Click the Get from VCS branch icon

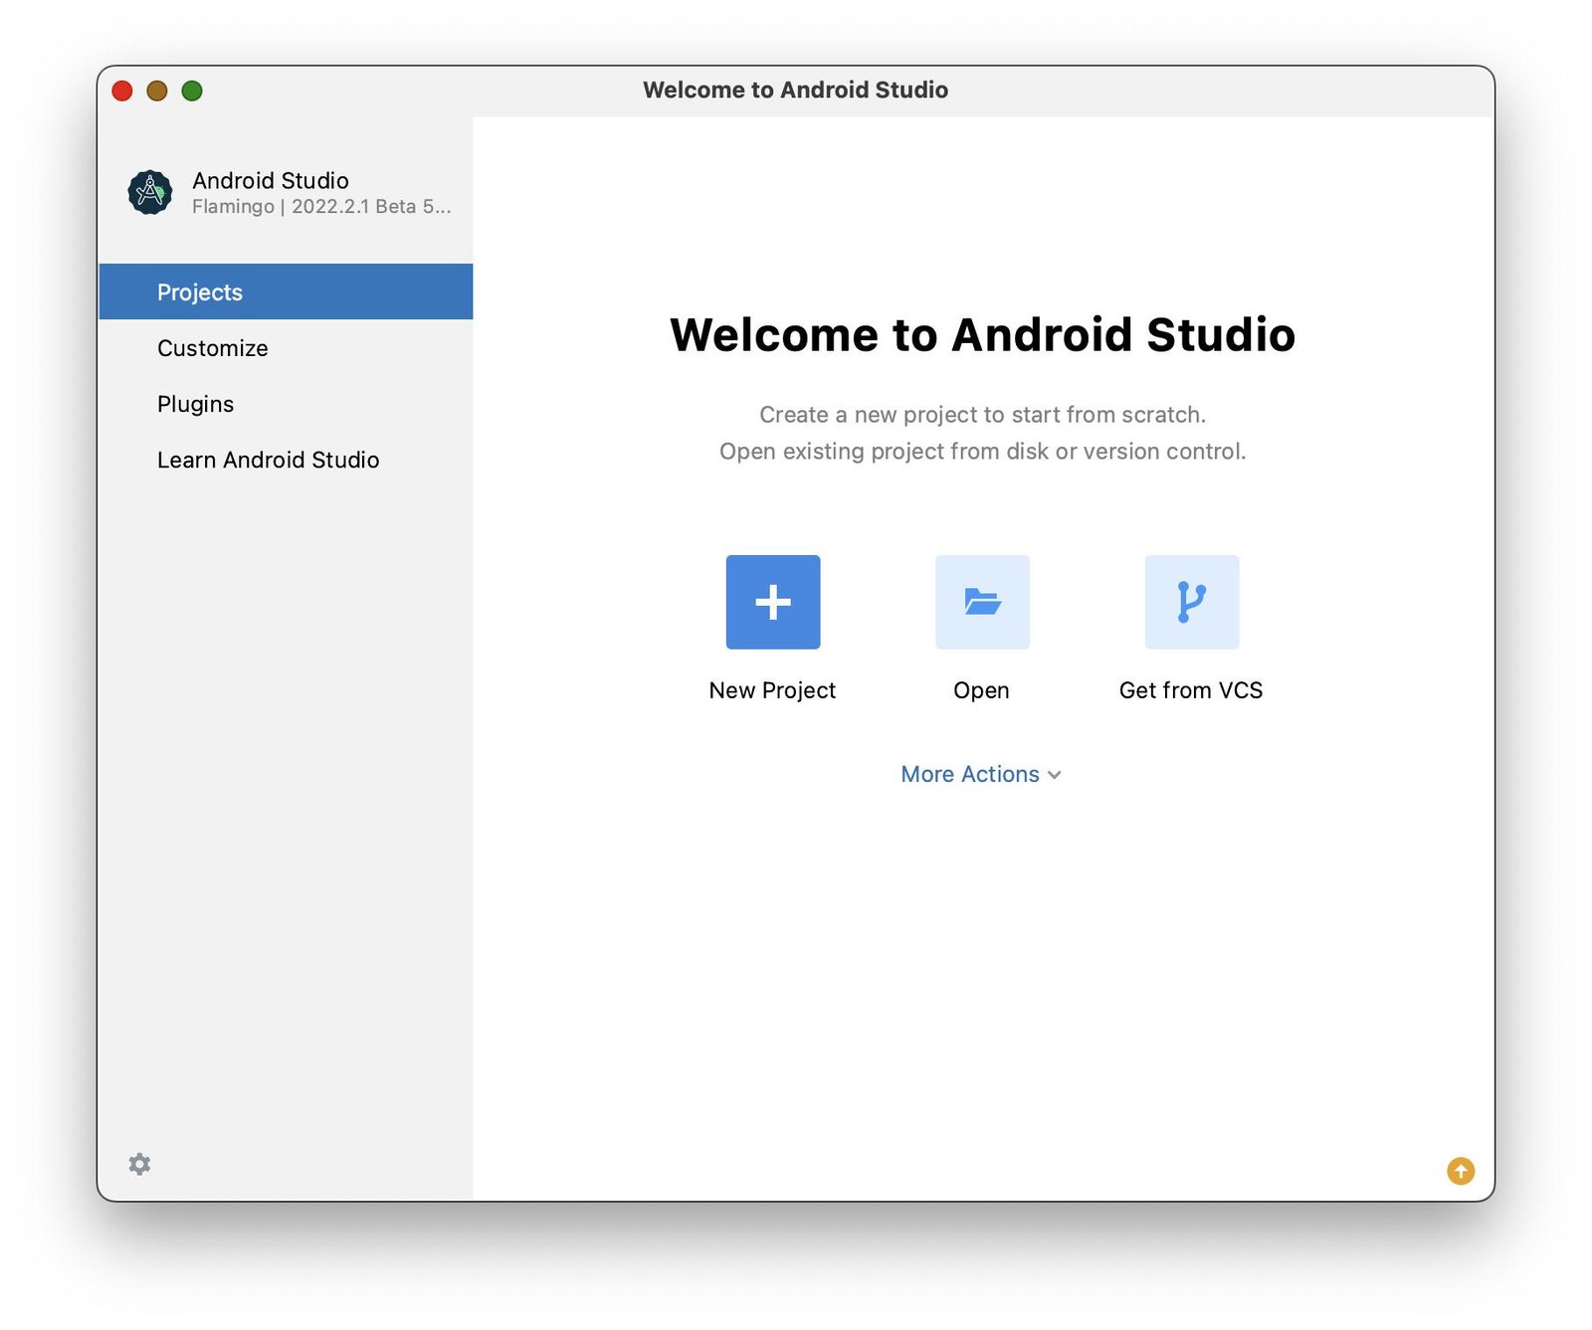tap(1192, 602)
